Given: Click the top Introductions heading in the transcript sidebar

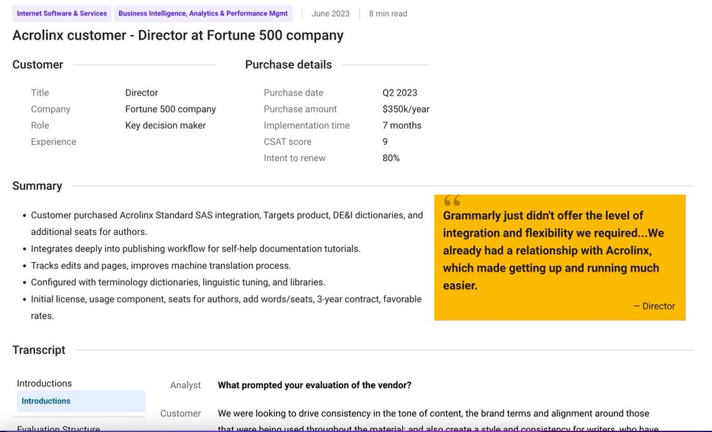Looking at the screenshot, I should click(x=44, y=383).
